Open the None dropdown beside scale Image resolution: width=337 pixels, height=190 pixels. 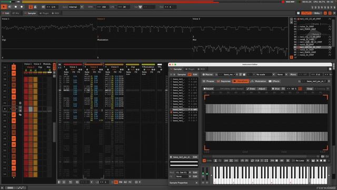pyautogui.click(x=282, y=74)
